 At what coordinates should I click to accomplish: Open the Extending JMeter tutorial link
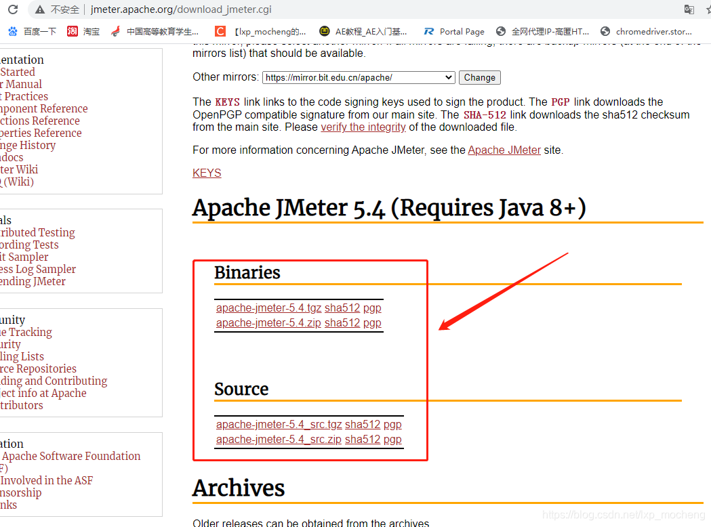(x=33, y=281)
